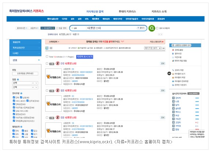Check the checkbox for result [3] 티켓몬스터
This screenshot has height=152, width=210.
(47, 118)
